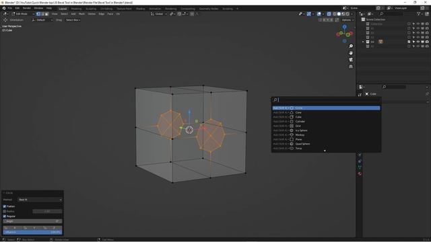
Task: Open Select Box drag dropdown
Action: (x=73, y=20)
